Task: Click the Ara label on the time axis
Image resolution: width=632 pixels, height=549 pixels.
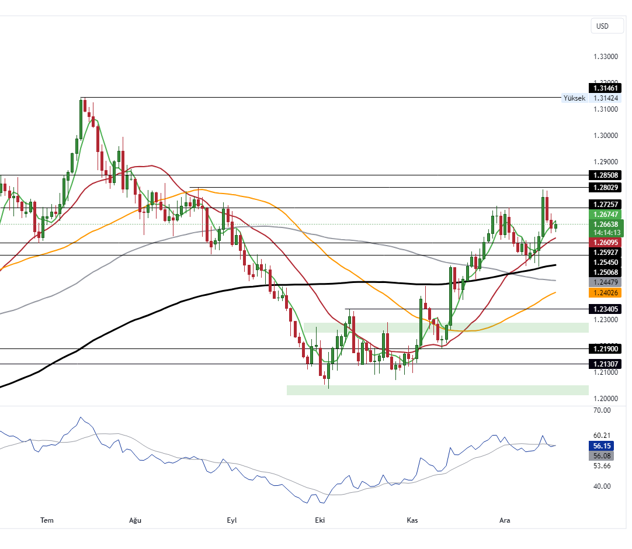Action: point(505,520)
